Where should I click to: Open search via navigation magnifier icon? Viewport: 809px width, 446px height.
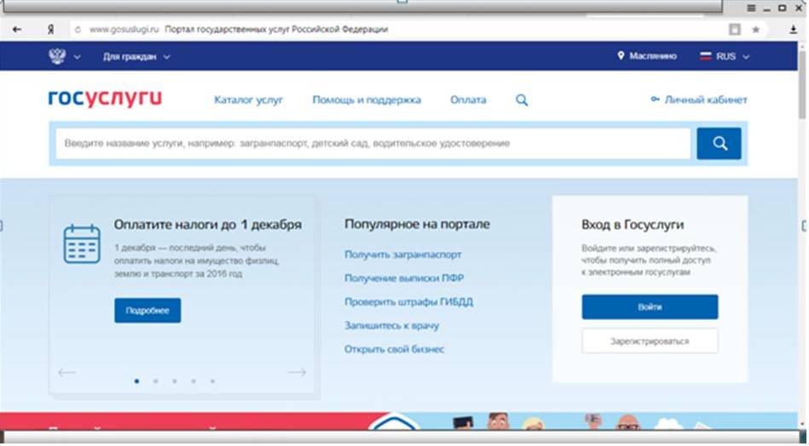[522, 100]
